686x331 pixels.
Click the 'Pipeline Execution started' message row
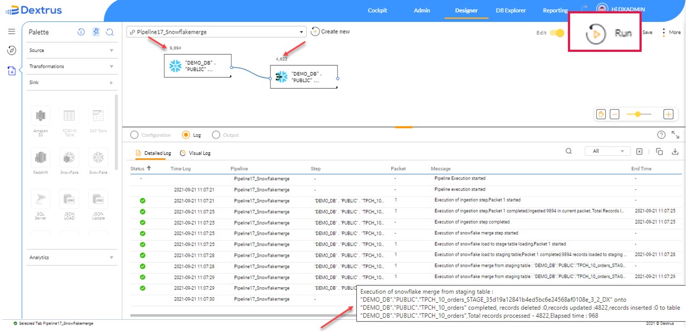[x=460, y=178]
